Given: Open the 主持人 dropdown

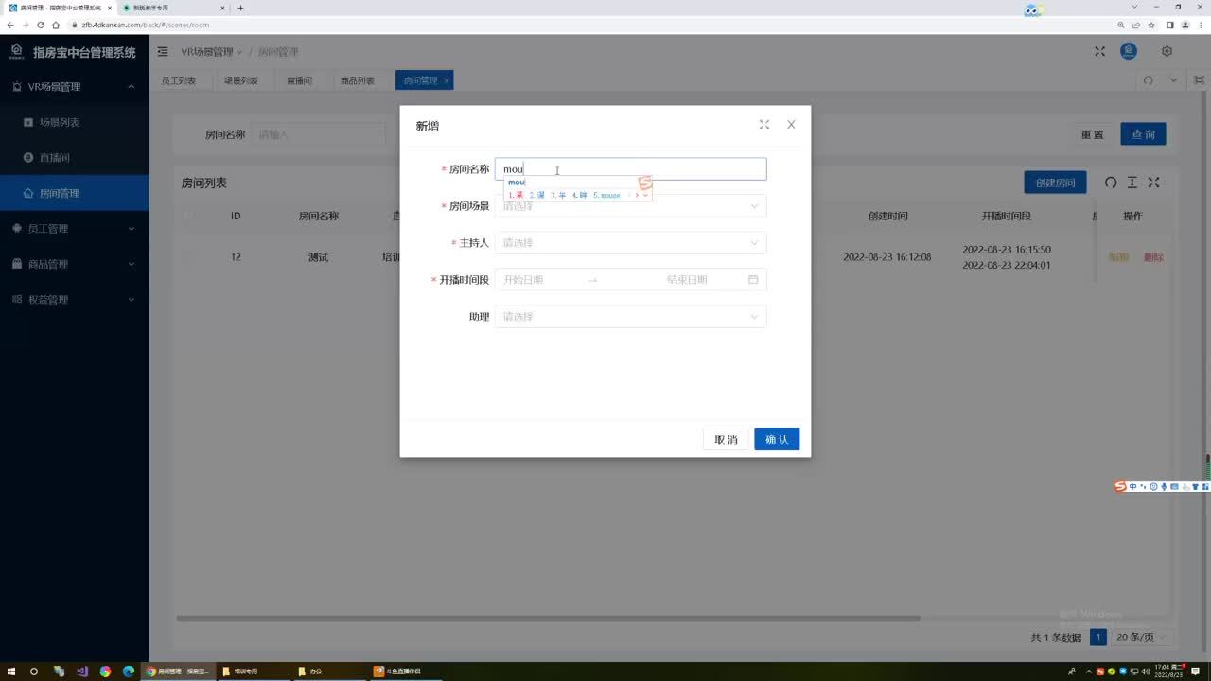Looking at the screenshot, I should point(630,243).
